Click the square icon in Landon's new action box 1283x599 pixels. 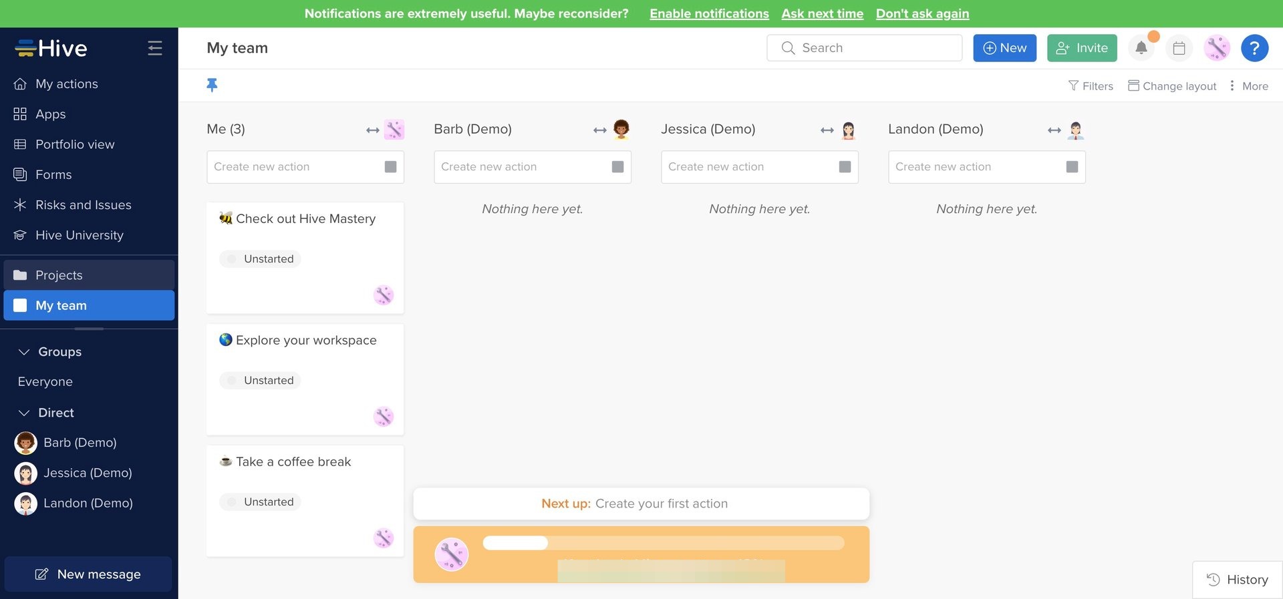(x=1073, y=167)
